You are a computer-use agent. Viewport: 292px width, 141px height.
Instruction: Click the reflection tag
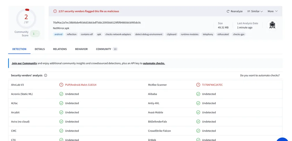point(72,34)
